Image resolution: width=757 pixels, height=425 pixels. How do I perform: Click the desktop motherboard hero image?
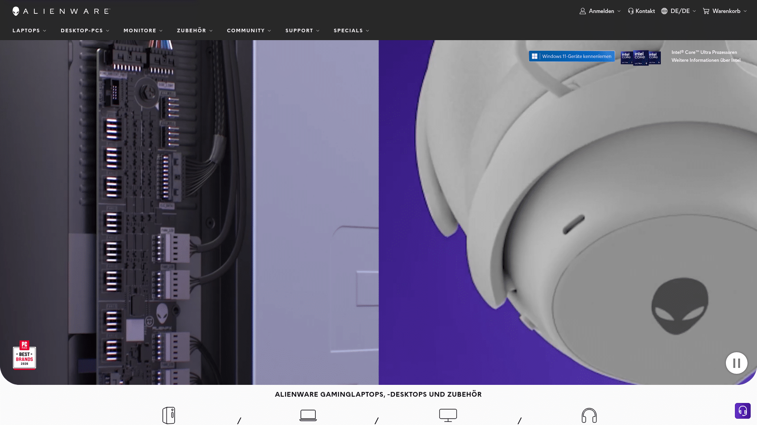point(189,213)
